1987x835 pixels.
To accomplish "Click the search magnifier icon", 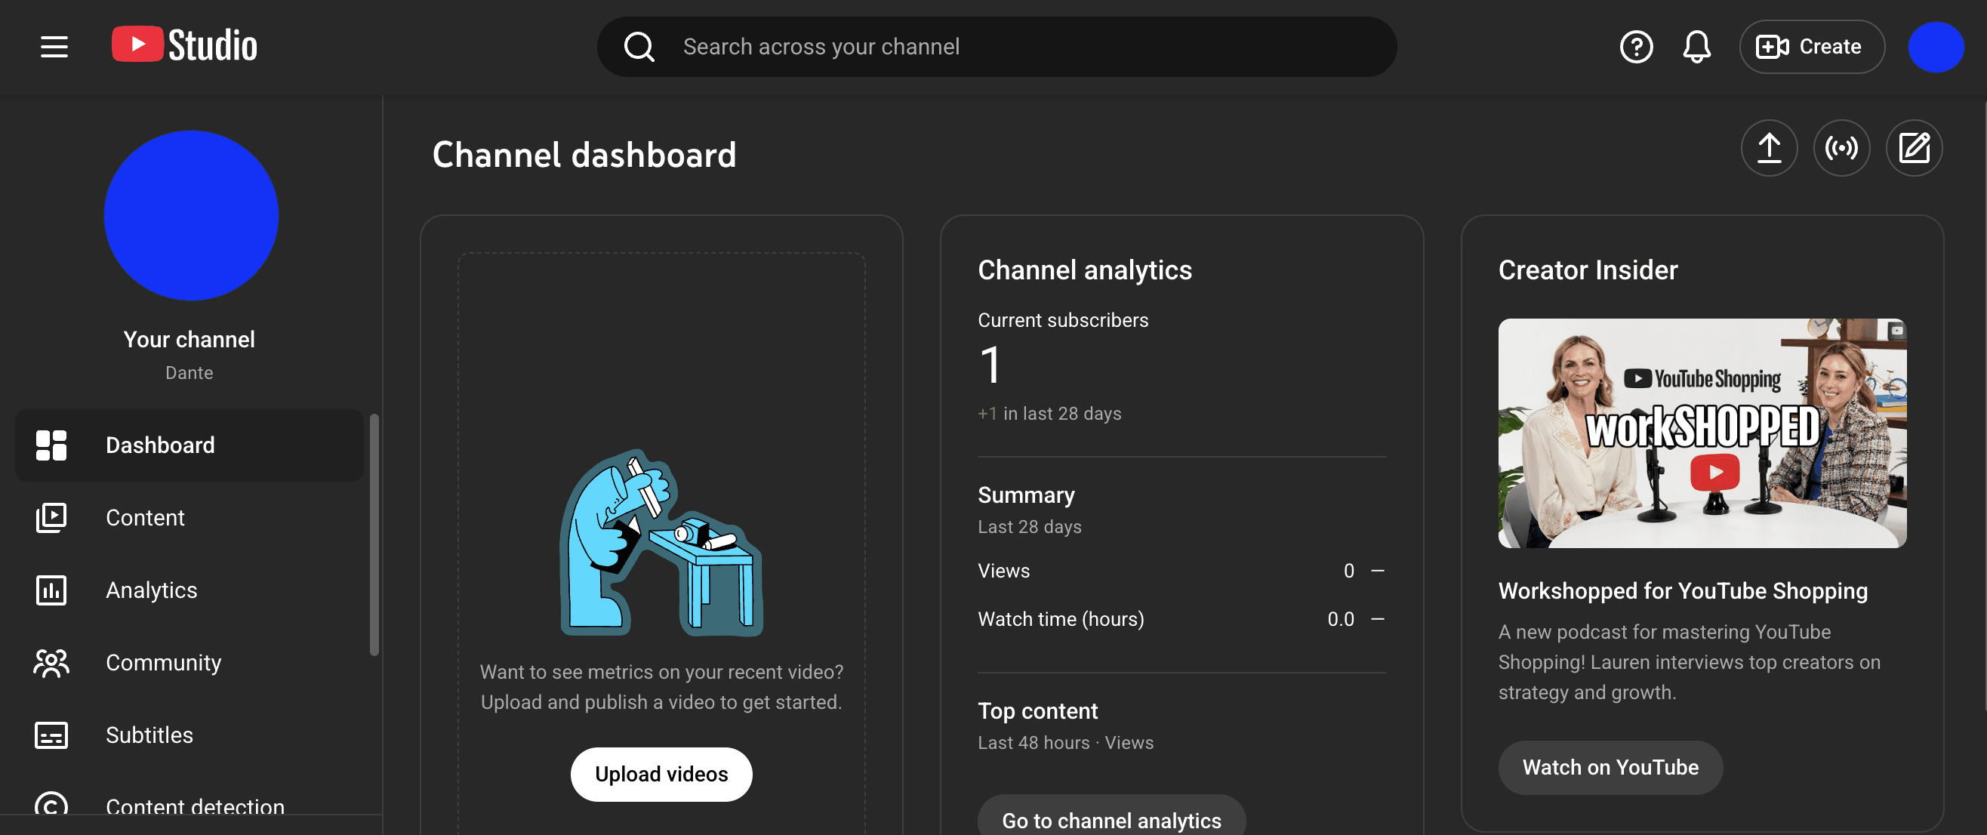I will (639, 46).
